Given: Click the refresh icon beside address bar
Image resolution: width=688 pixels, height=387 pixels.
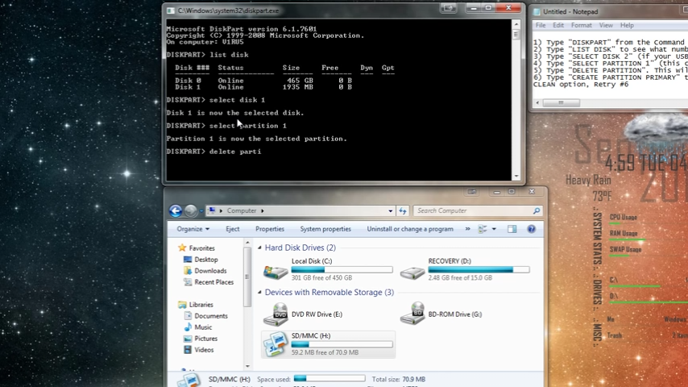Looking at the screenshot, I should [x=403, y=211].
